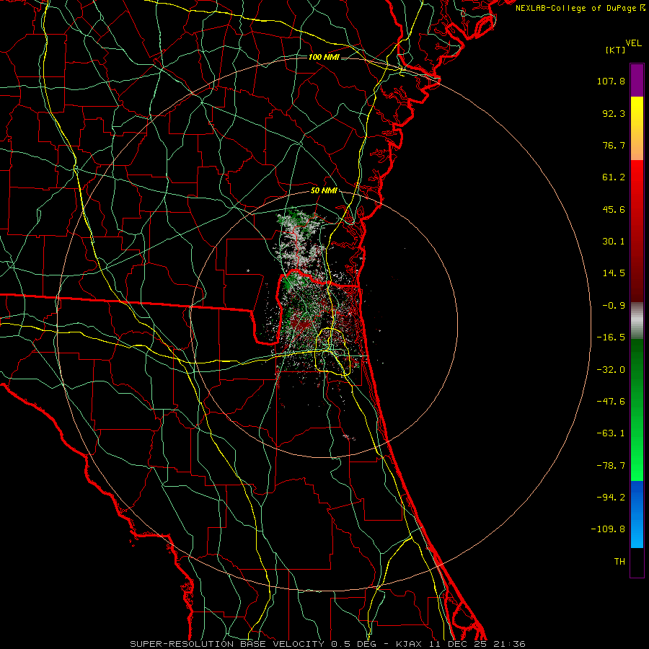649x649 pixels.
Task: Click the [KT] units label
Action: point(616,50)
